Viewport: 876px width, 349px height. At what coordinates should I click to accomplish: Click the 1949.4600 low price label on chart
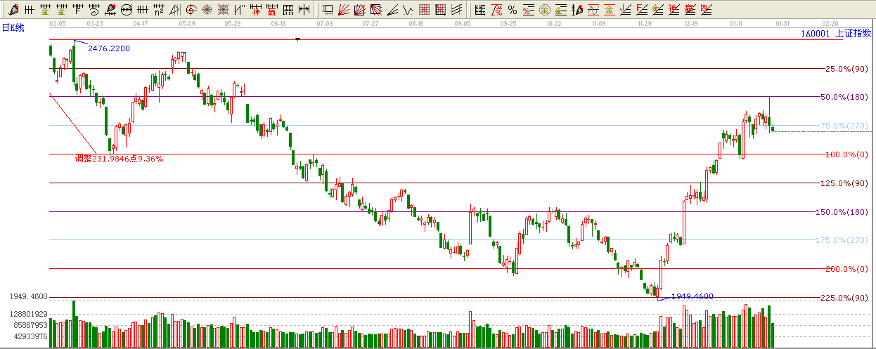pyautogui.click(x=692, y=296)
